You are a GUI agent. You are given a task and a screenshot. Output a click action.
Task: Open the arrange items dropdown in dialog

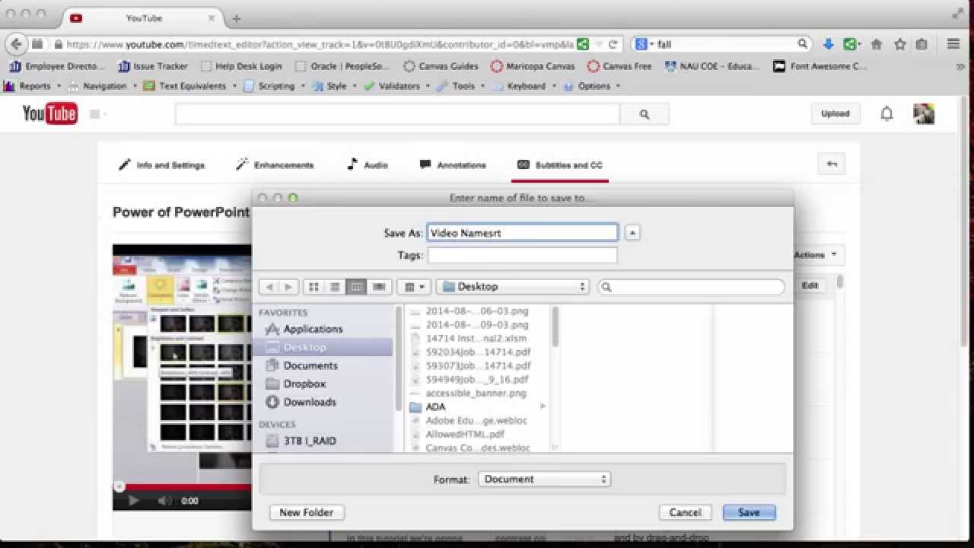pyautogui.click(x=414, y=287)
